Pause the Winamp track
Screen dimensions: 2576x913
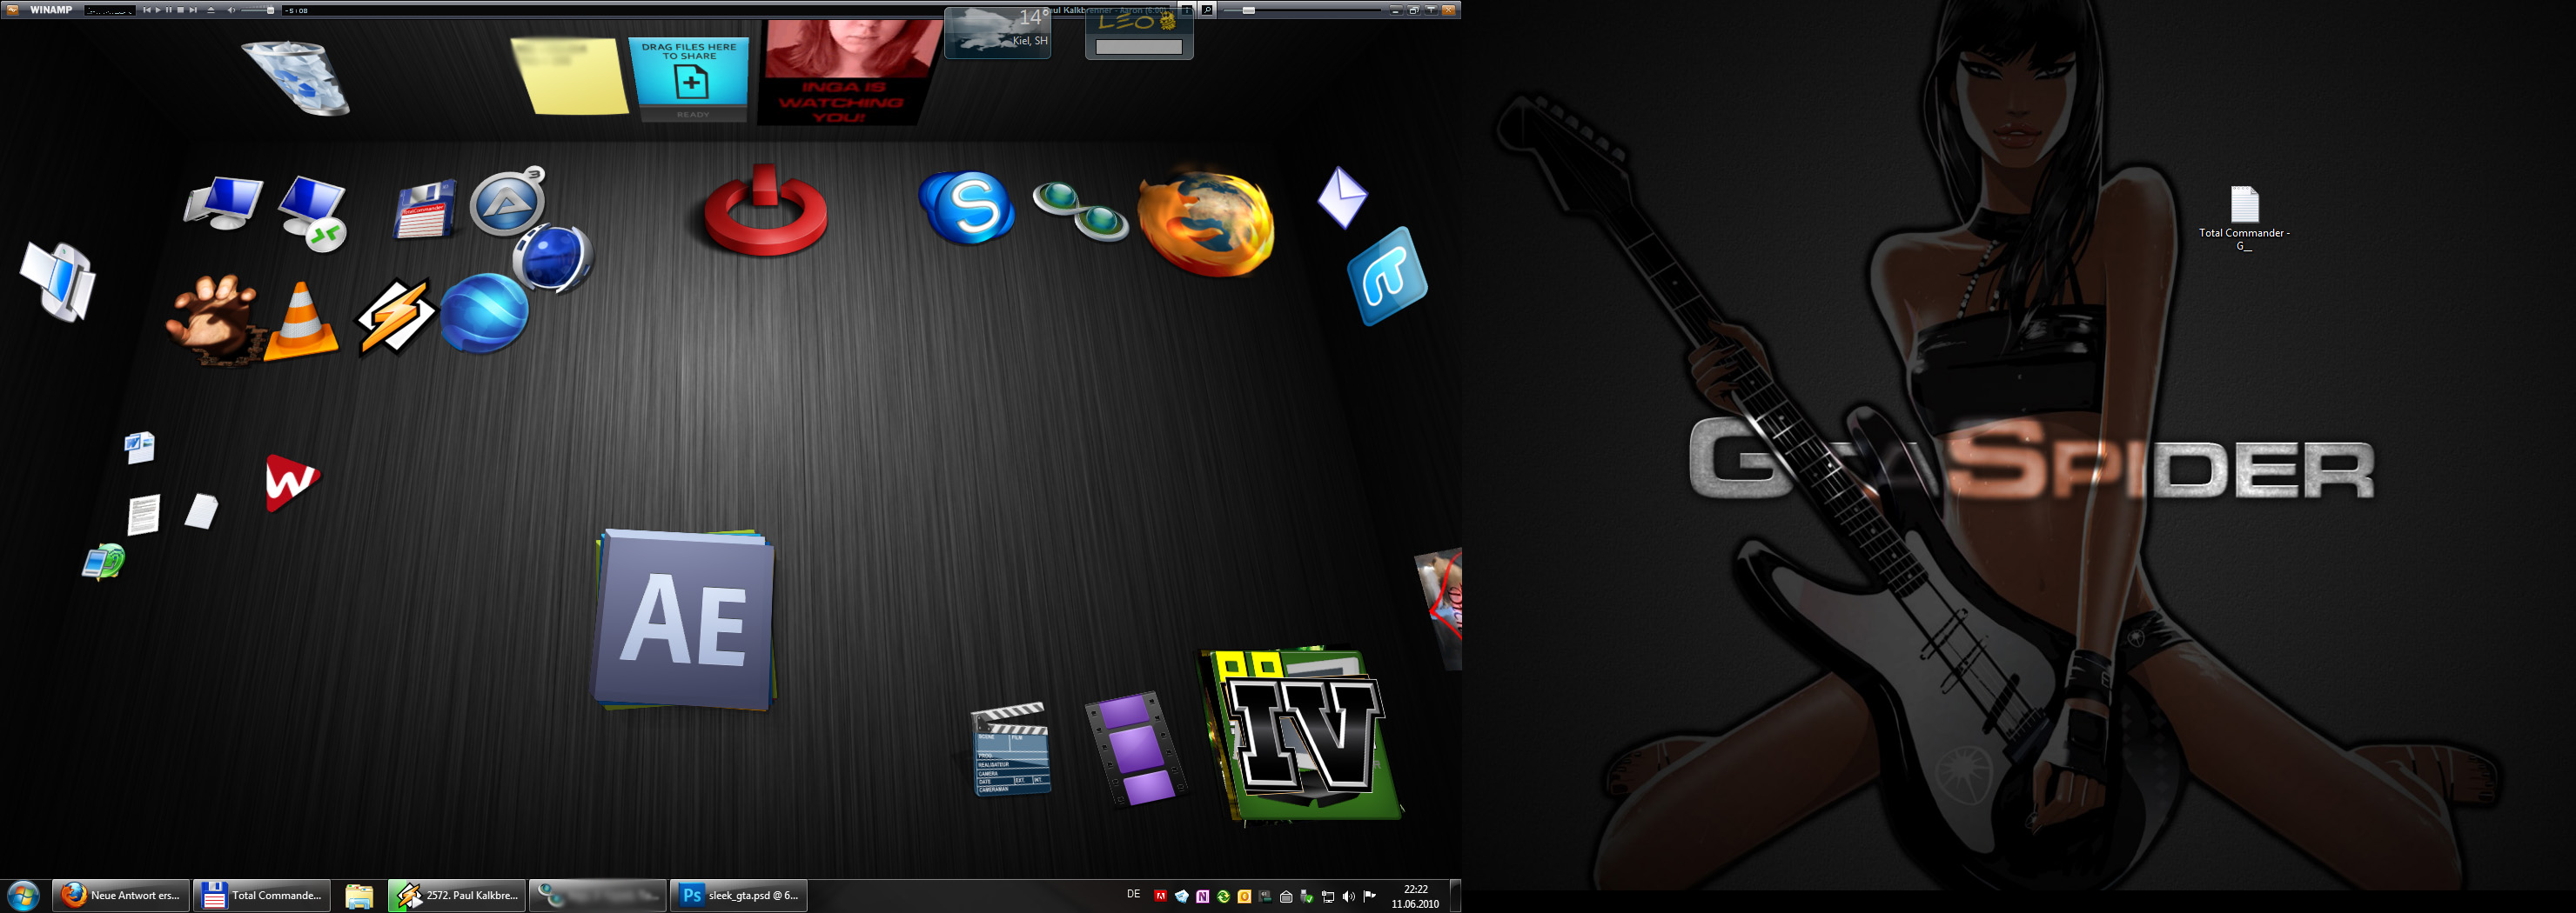169,10
